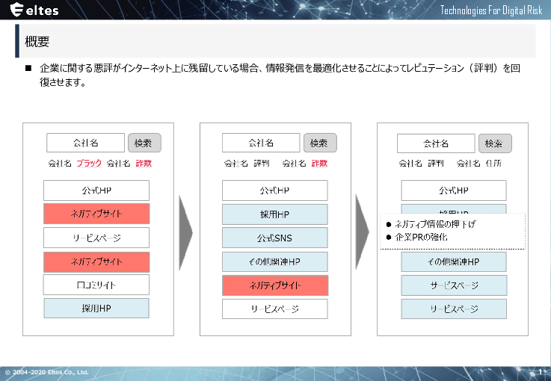Click the red ネガティブサイト box just above 口コミサイト
The height and width of the screenshot is (381, 551).
click(x=96, y=262)
